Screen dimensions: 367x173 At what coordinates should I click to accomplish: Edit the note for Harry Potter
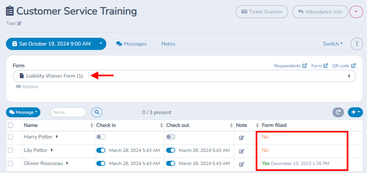(242, 138)
